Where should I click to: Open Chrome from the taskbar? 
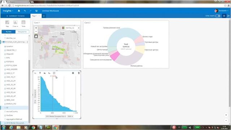click(34, 127)
